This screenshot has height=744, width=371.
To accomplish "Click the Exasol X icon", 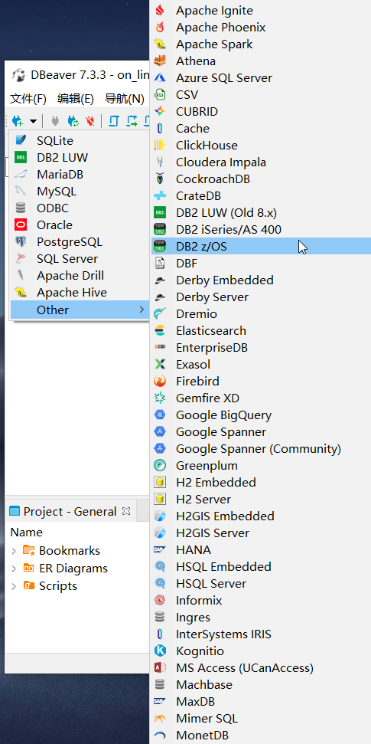I will click(160, 365).
